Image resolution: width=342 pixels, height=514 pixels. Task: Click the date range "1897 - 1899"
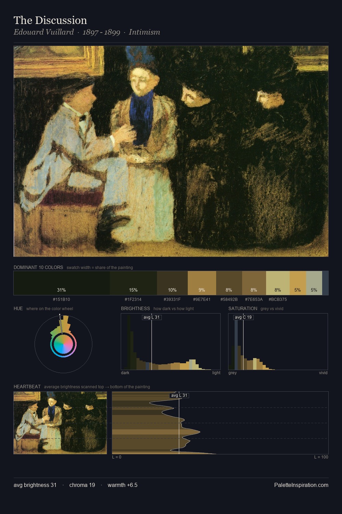coord(101,32)
